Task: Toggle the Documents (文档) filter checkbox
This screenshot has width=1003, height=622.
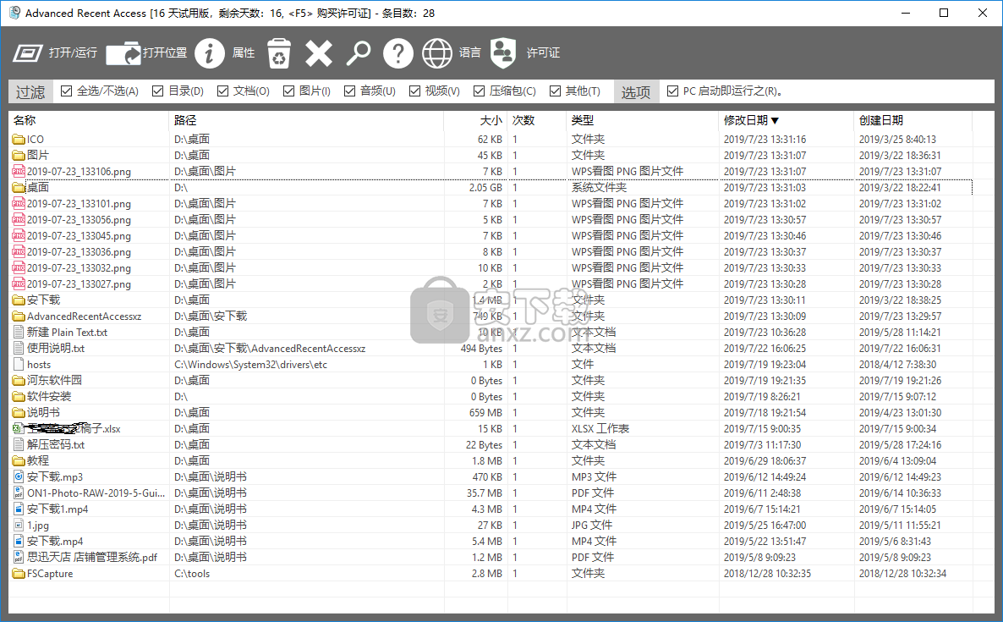Action: [222, 91]
